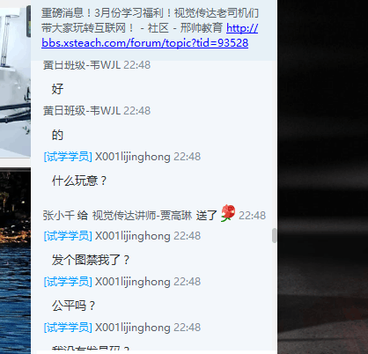
Task: Click the rose gift icon
Action: tap(228, 213)
